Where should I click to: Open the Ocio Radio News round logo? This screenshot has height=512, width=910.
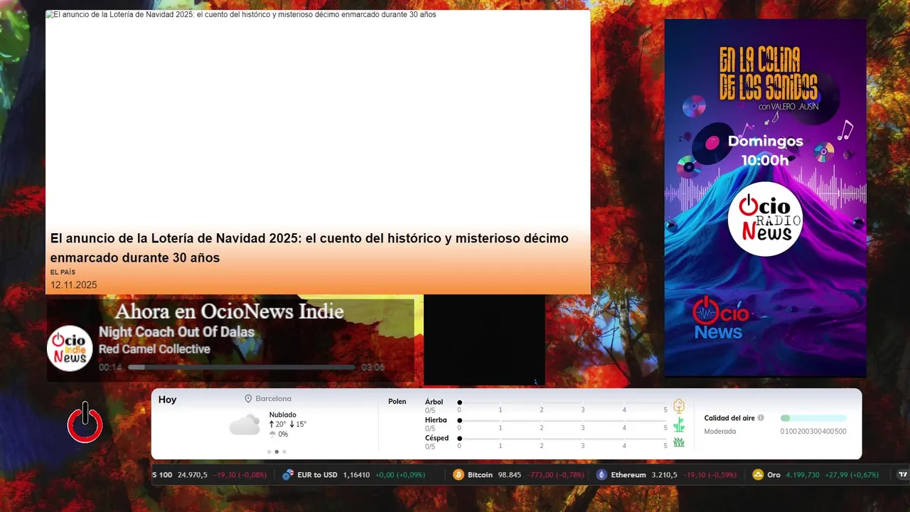click(x=765, y=219)
